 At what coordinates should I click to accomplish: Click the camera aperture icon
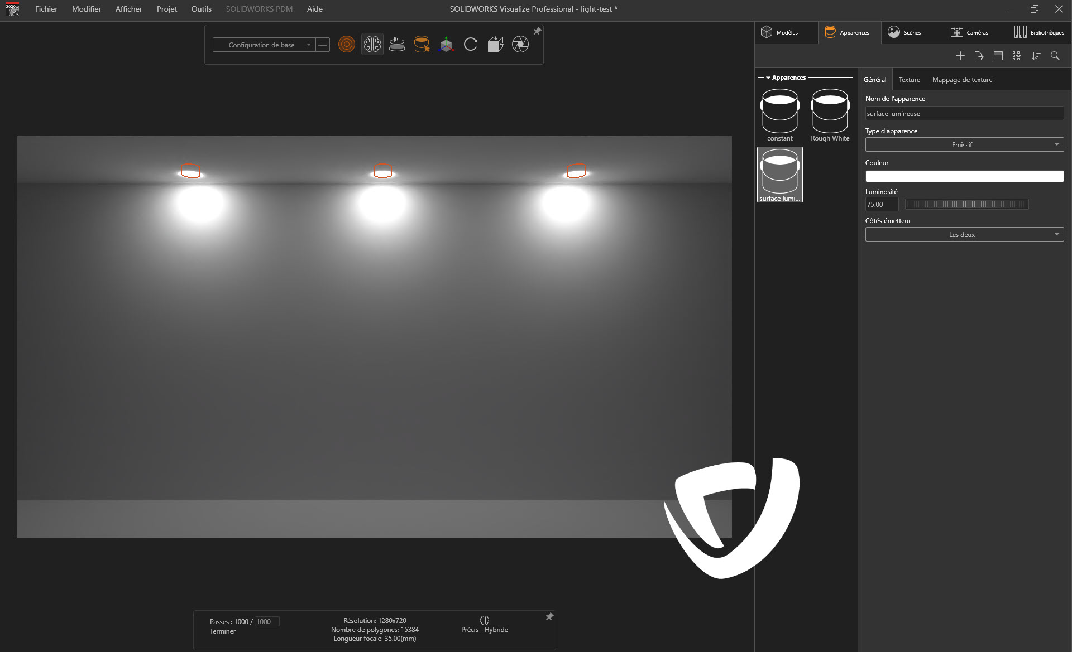[520, 45]
